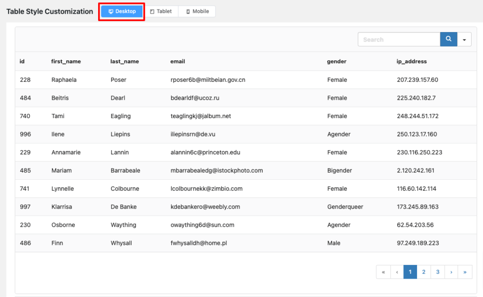This screenshot has height=297, width=483.
Task: Go to first page with « button
Action: coord(383,272)
